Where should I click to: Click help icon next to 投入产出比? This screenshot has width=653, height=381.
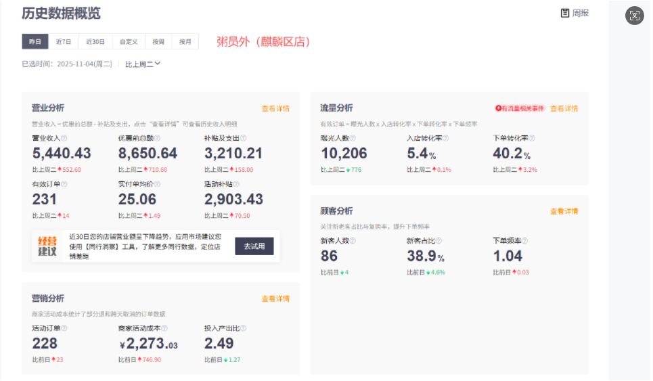[243, 328]
